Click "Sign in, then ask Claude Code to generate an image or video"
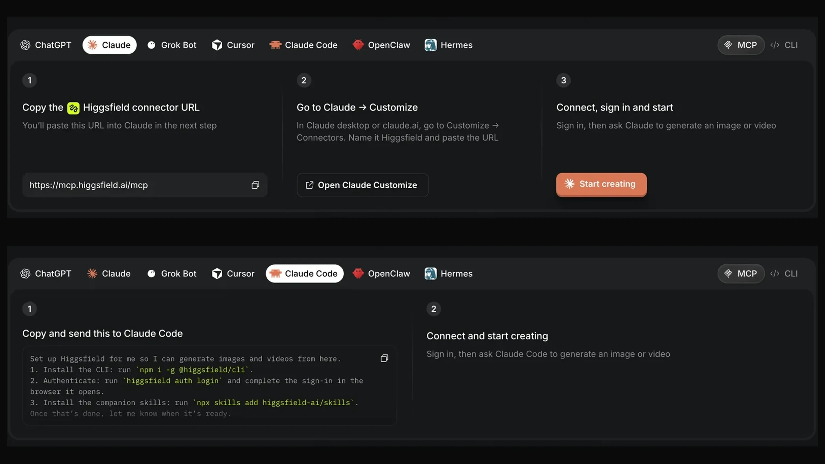The width and height of the screenshot is (825, 464). (548, 354)
